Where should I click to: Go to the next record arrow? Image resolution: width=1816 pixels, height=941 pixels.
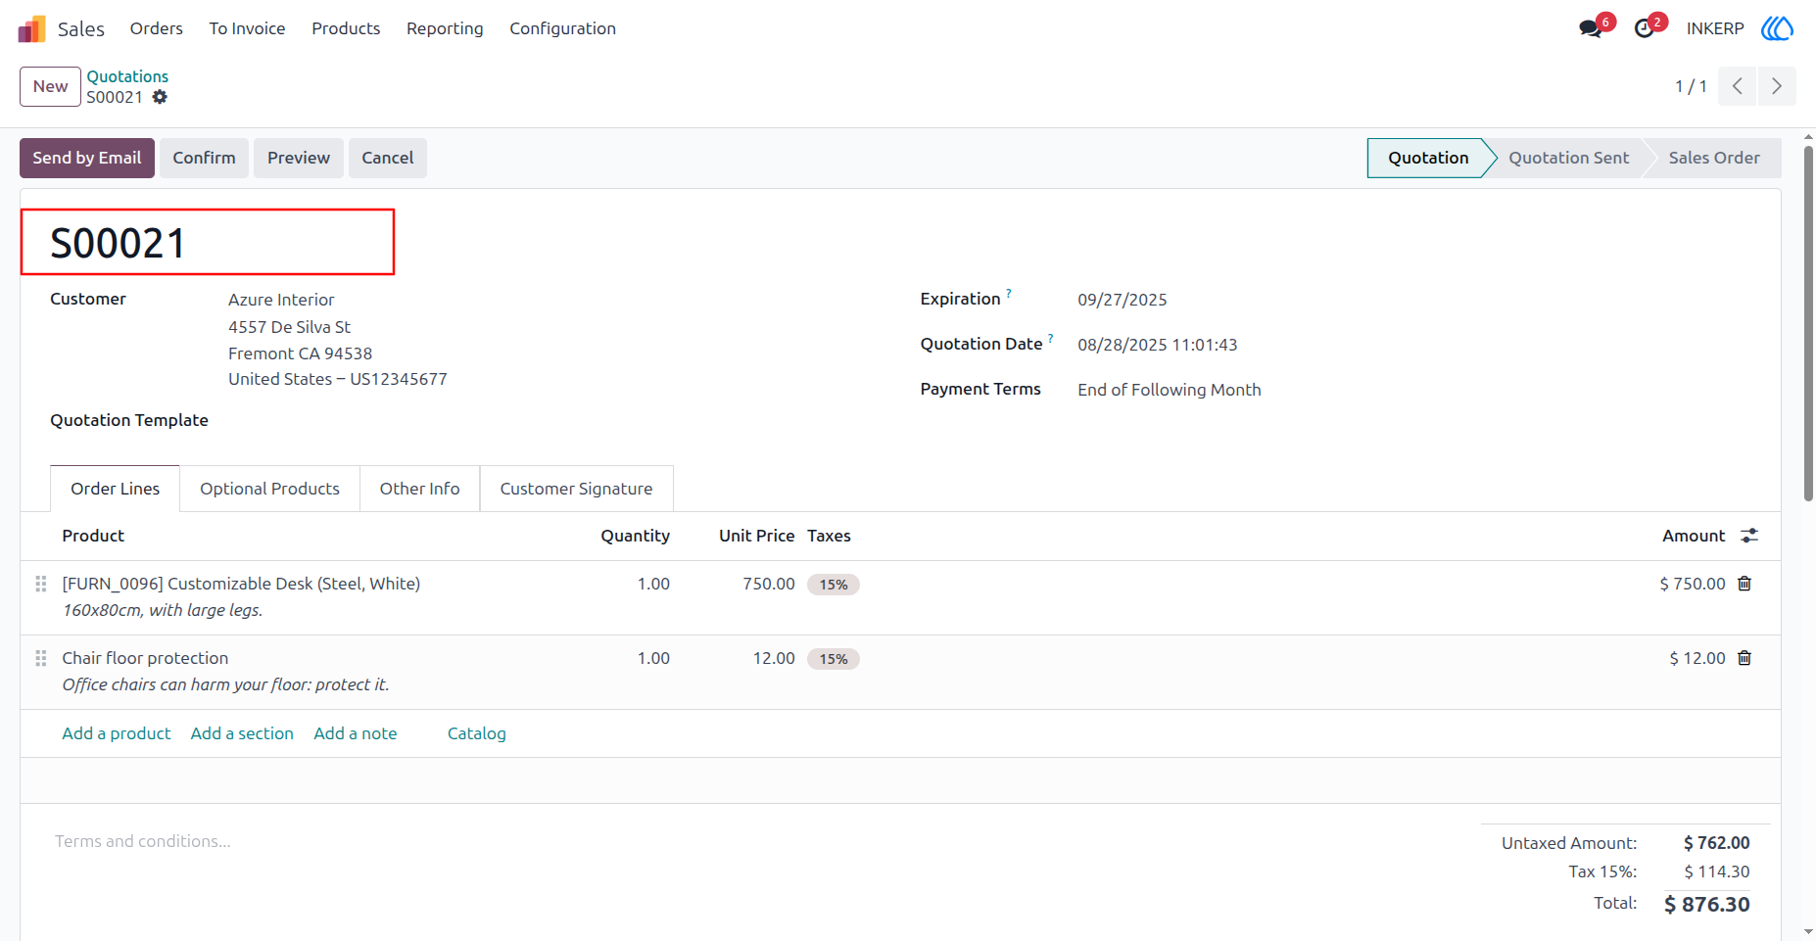[1777, 86]
